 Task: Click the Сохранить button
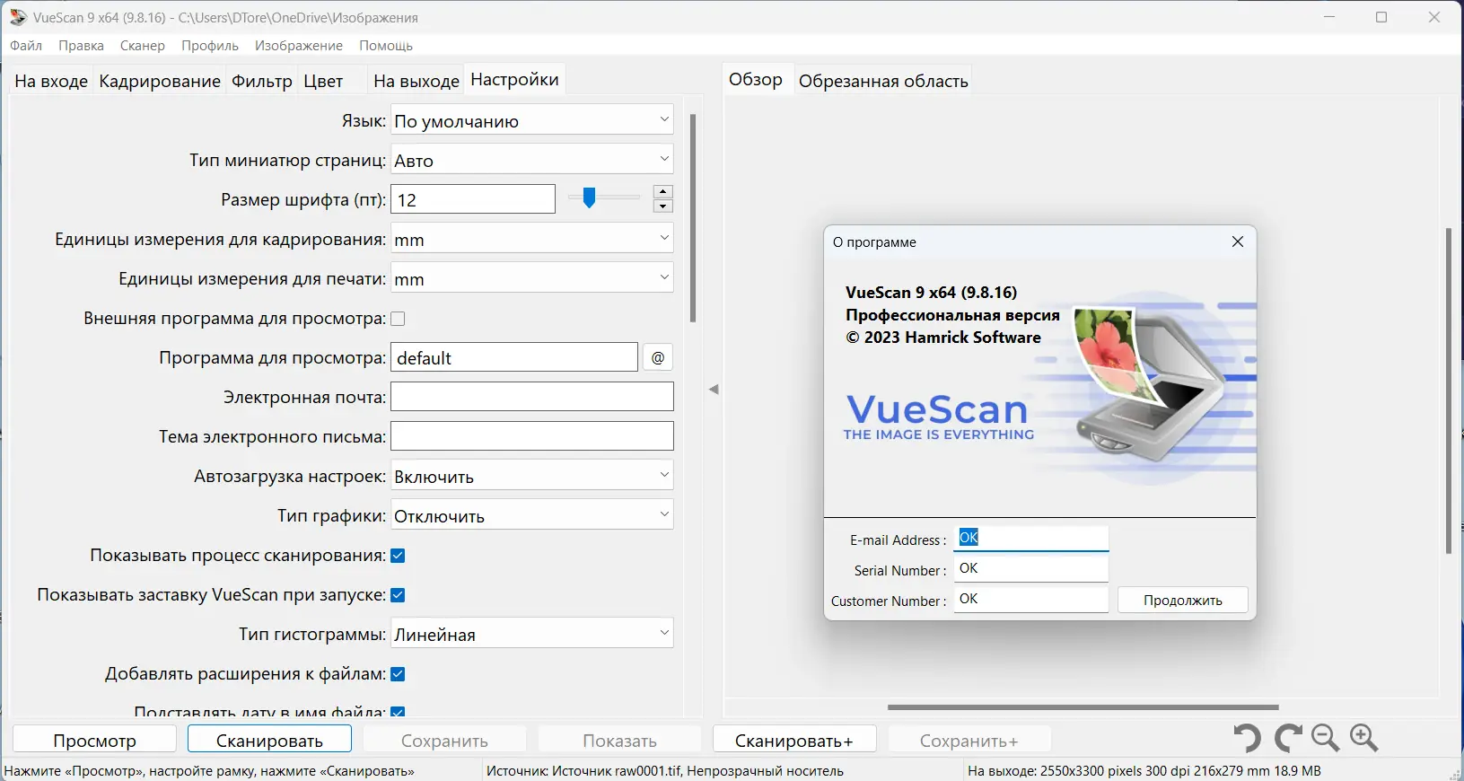(x=444, y=741)
